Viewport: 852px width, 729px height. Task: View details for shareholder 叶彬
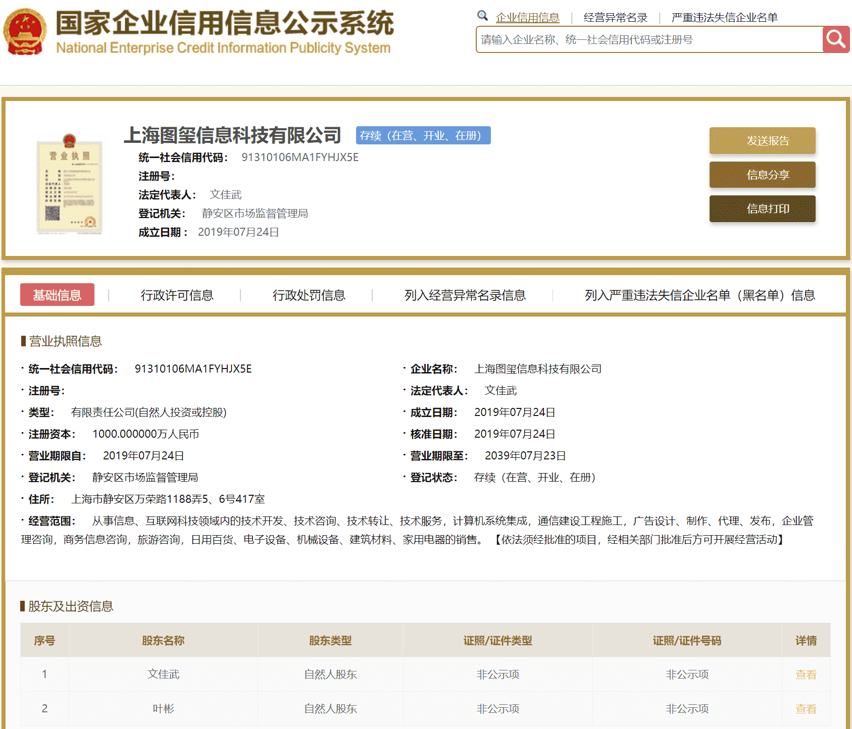[x=806, y=709]
